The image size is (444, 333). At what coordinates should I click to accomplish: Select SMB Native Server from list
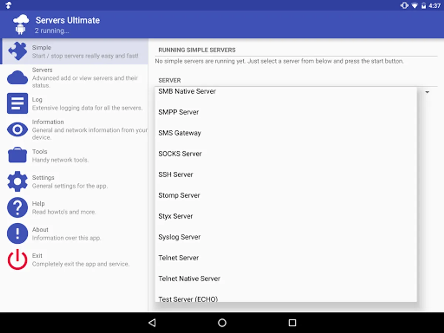click(286, 91)
